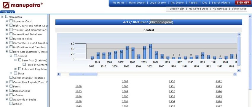Click chart's left horizontal scroll arrow
Screen dimensions: 252x107
59,74
